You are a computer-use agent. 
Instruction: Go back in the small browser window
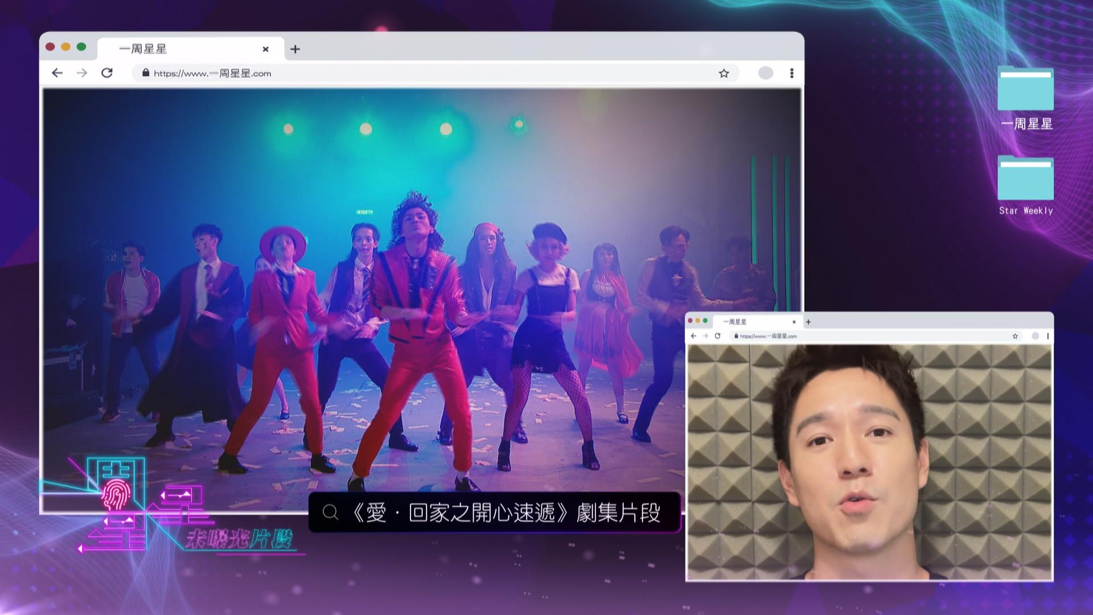point(693,336)
